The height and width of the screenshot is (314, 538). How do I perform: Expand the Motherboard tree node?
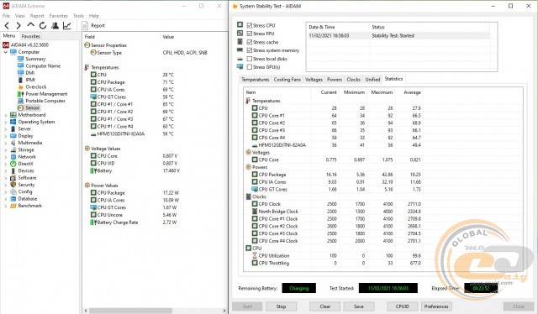pos(6,115)
